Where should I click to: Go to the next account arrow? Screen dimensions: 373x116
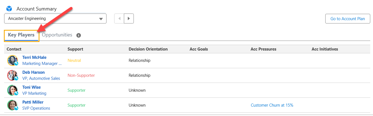coord(129,19)
